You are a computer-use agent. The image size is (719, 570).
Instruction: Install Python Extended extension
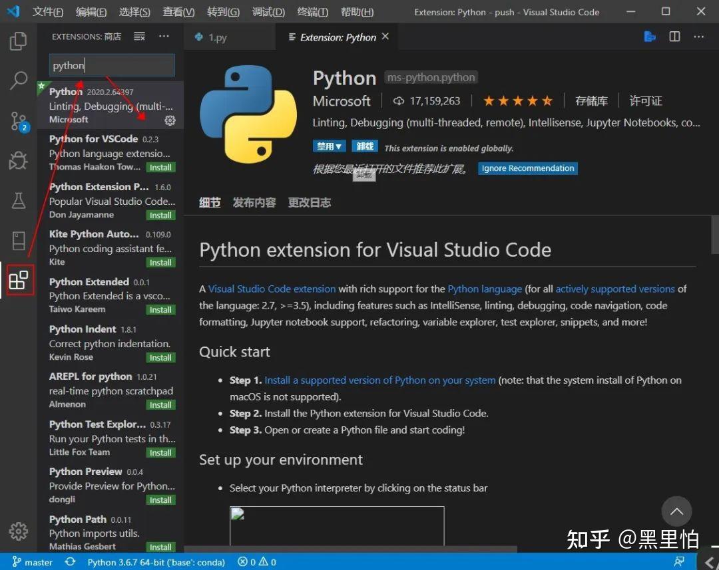coord(160,310)
